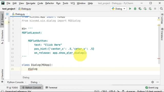Click the PyCharm logo icon in title bar
Image resolution: width=164 pixels, height=92 pixels.
[x=3, y=3]
